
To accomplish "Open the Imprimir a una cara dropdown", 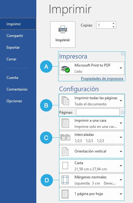I will tap(92, 124).
